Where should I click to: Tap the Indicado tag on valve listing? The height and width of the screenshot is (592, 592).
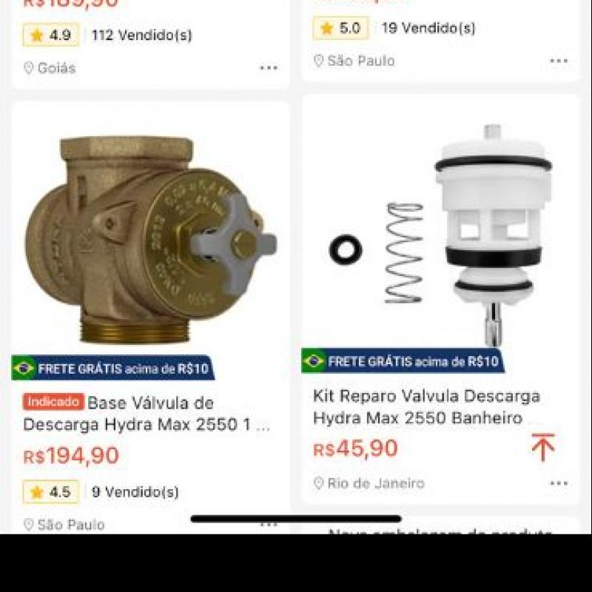(x=53, y=402)
